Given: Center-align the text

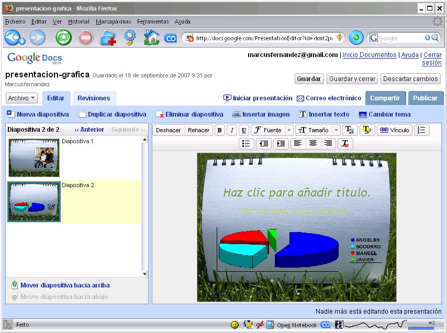Looking at the screenshot, I should [312, 143].
